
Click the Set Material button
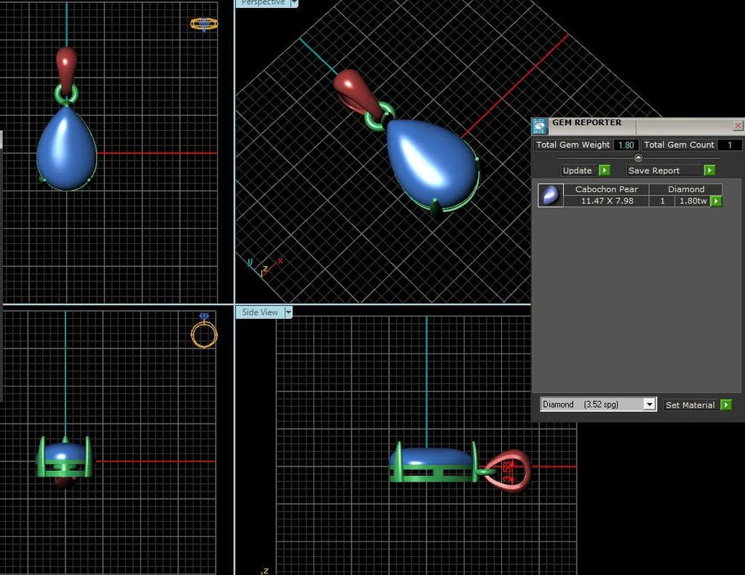point(690,405)
